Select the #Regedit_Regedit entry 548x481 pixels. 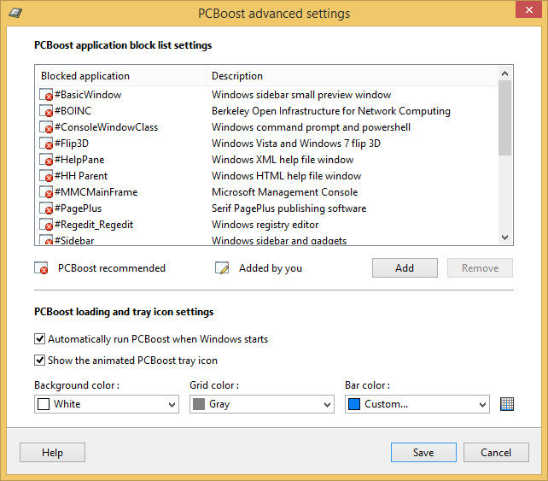click(94, 225)
